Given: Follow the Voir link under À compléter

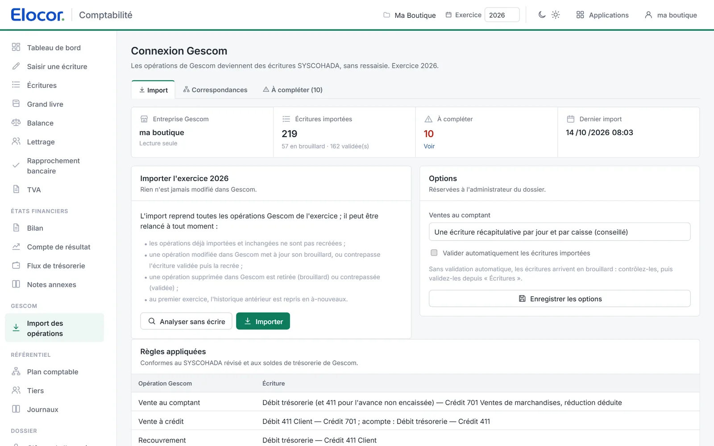Looking at the screenshot, I should pos(429,146).
